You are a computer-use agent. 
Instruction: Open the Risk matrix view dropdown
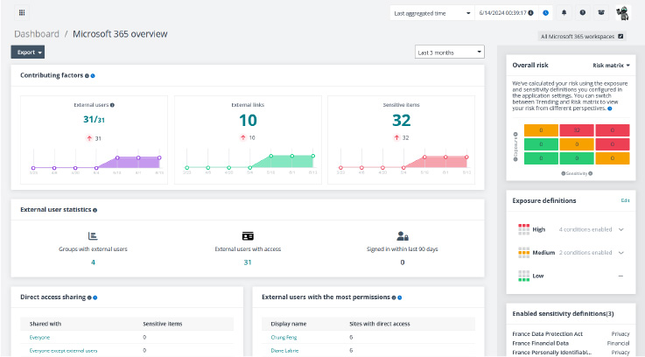pos(611,66)
